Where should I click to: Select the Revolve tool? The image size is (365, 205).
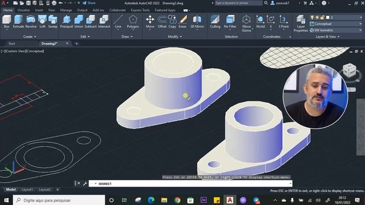[31, 22]
